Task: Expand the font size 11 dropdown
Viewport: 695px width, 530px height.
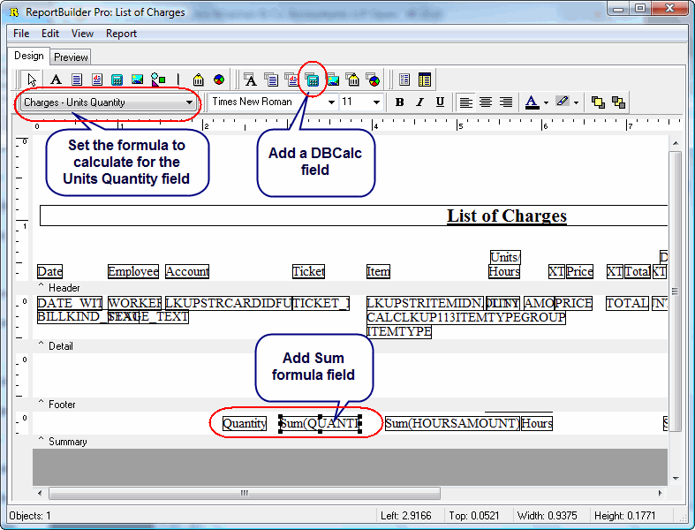Action: (x=376, y=102)
